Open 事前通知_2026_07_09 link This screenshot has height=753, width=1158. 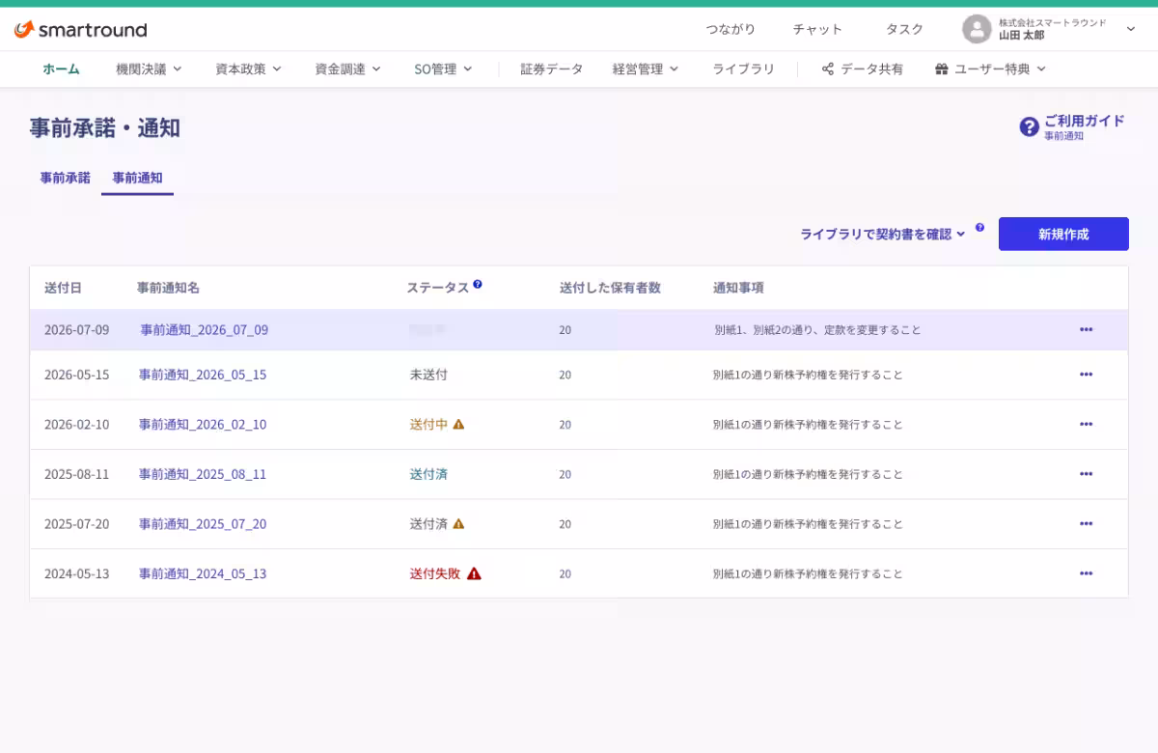205,330
